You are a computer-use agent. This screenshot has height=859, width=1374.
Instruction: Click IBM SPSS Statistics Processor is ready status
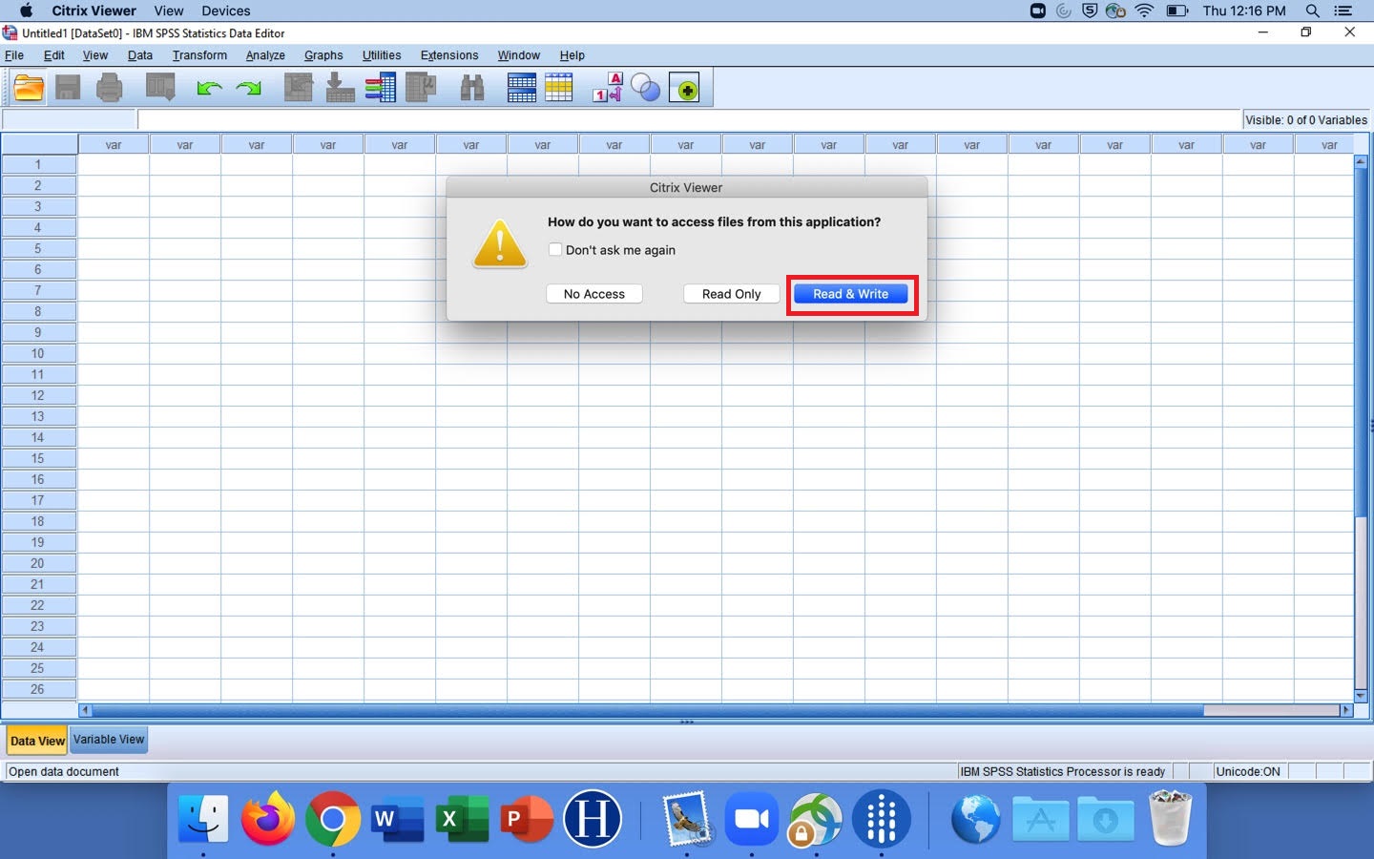click(1063, 771)
